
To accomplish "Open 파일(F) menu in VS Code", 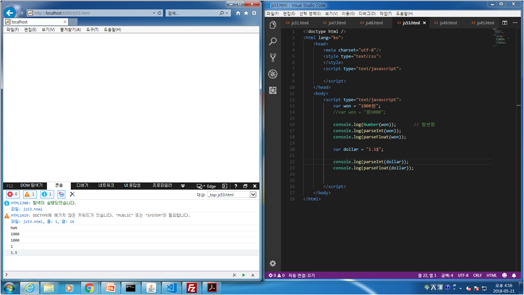I will pos(272,13).
